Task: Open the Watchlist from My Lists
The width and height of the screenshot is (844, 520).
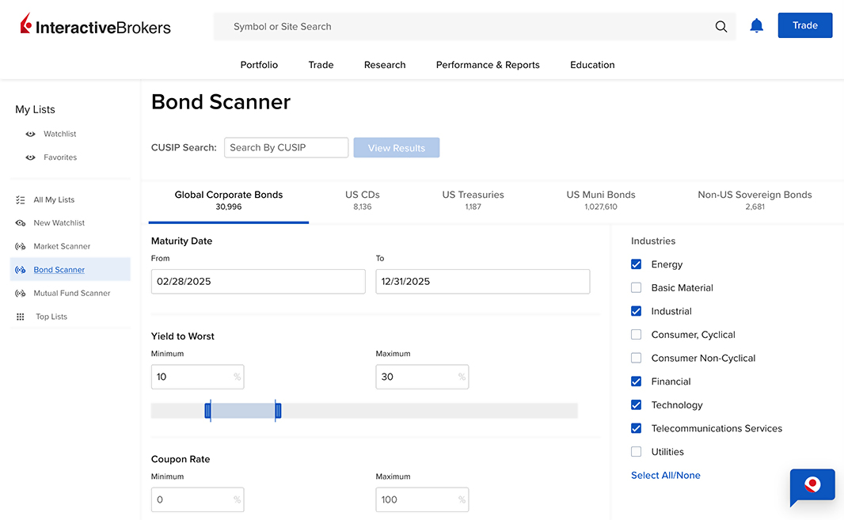Action: tap(59, 134)
